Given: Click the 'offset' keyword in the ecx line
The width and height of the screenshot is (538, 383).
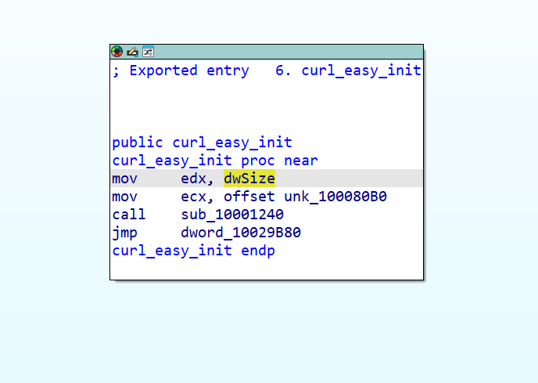Looking at the screenshot, I should click(249, 197).
